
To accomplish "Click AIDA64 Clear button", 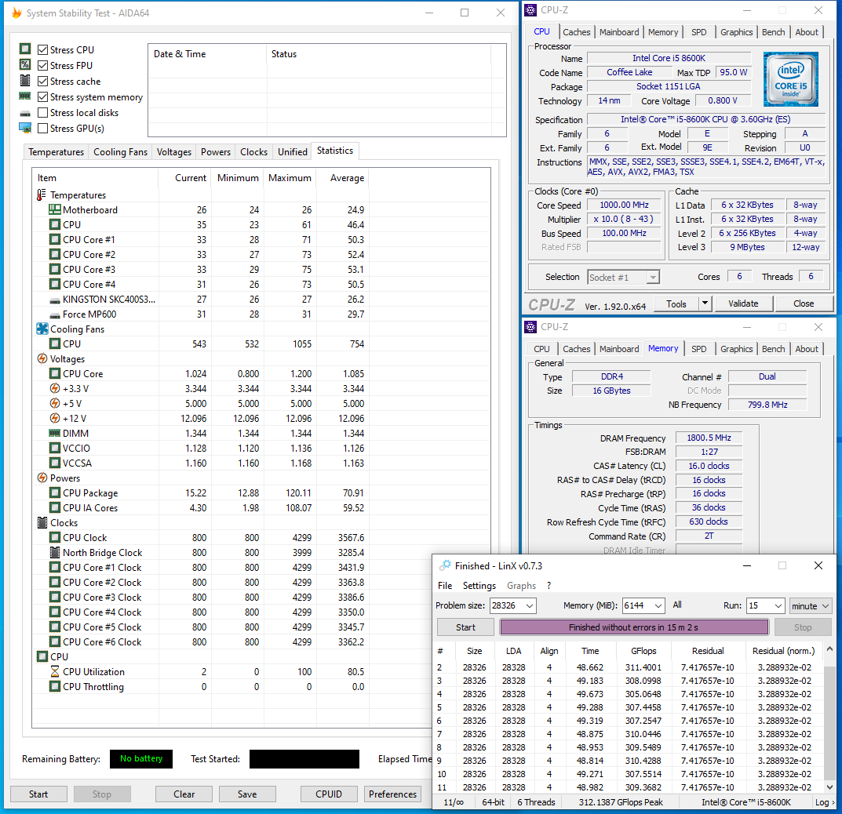I will click(x=184, y=794).
